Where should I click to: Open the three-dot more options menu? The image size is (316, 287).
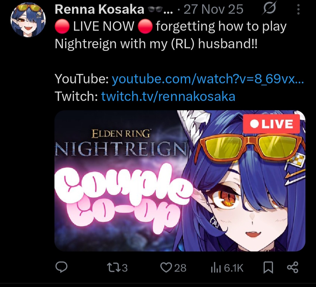point(298,9)
